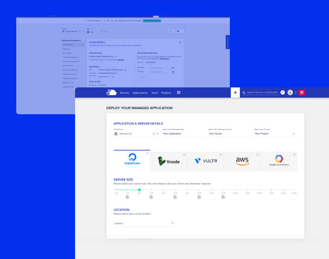
Task: Click fifth clock icon under server size slider
Action: point(223,197)
